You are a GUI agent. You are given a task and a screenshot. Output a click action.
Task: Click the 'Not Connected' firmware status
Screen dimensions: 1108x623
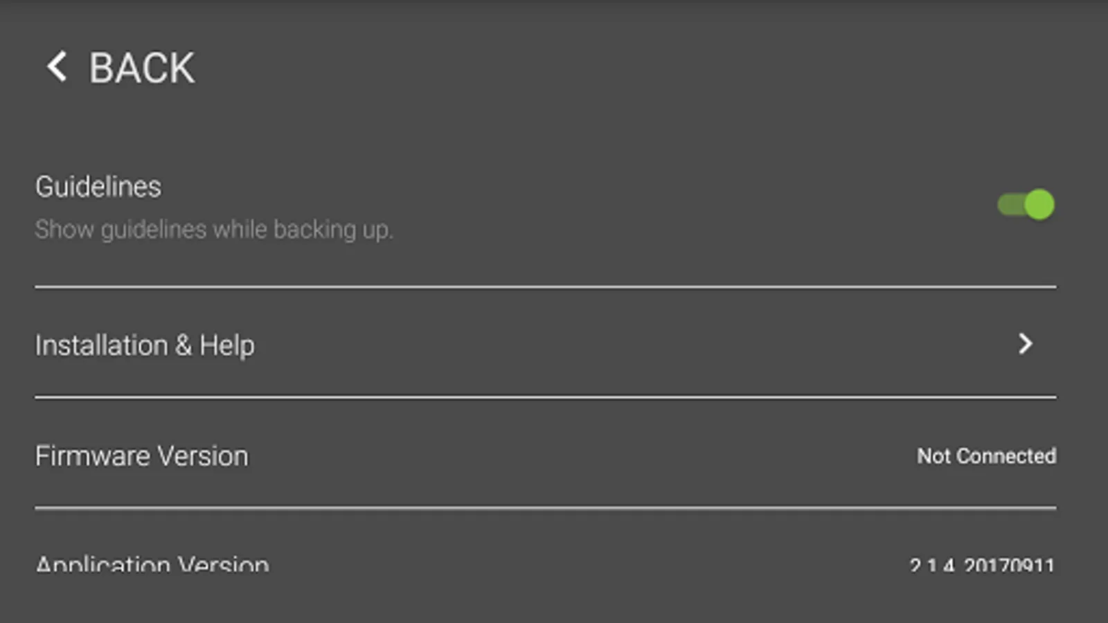coord(986,456)
